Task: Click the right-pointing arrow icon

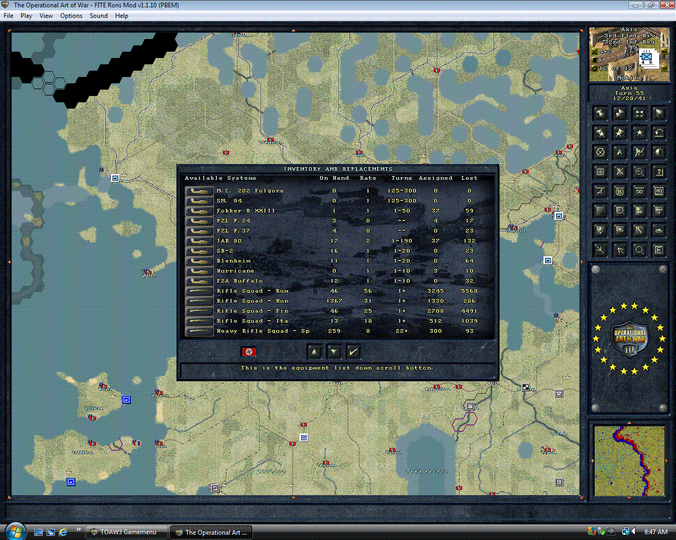Action: point(620,113)
